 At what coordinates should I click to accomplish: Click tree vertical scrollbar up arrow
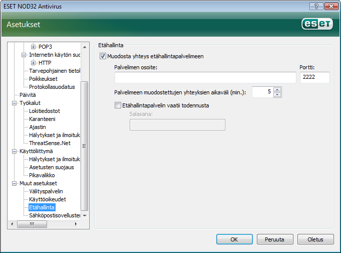tap(85, 47)
